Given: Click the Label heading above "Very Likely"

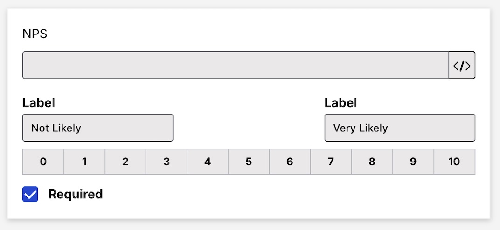Looking at the screenshot, I should pyautogui.click(x=341, y=103).
